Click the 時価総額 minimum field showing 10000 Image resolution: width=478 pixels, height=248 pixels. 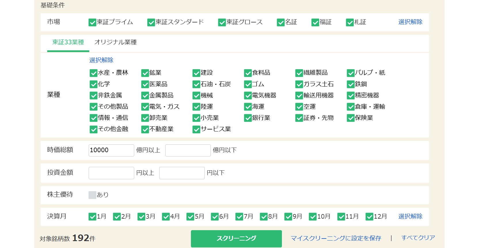point(111,150)
